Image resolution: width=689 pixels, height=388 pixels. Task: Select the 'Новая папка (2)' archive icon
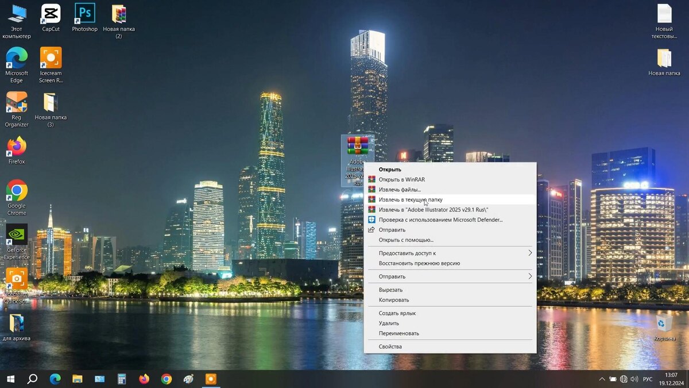point(119,21)
